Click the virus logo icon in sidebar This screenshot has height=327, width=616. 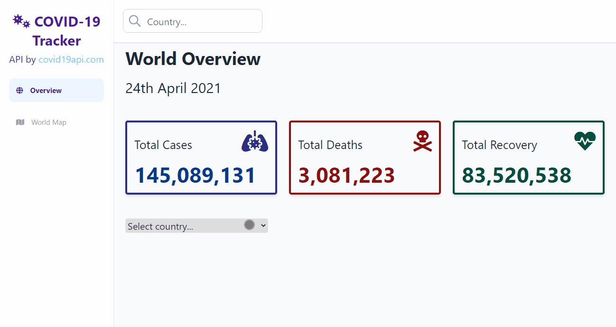(21, 21)
